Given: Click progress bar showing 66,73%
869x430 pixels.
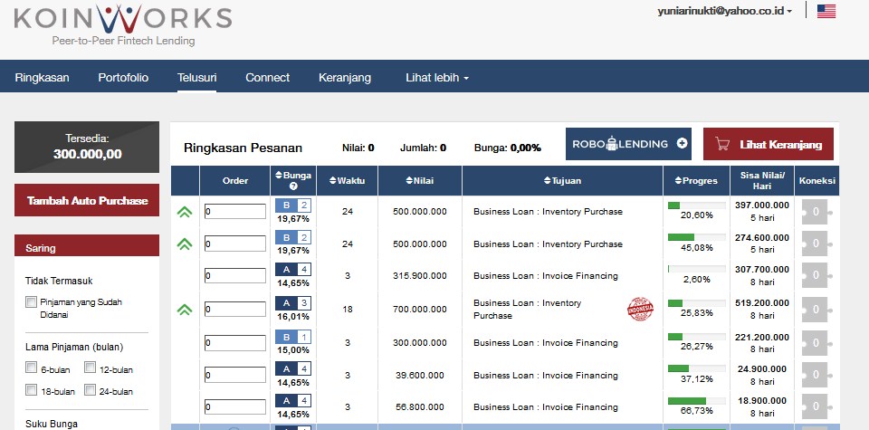Looking at the screenshot, I should click(697, 401).
